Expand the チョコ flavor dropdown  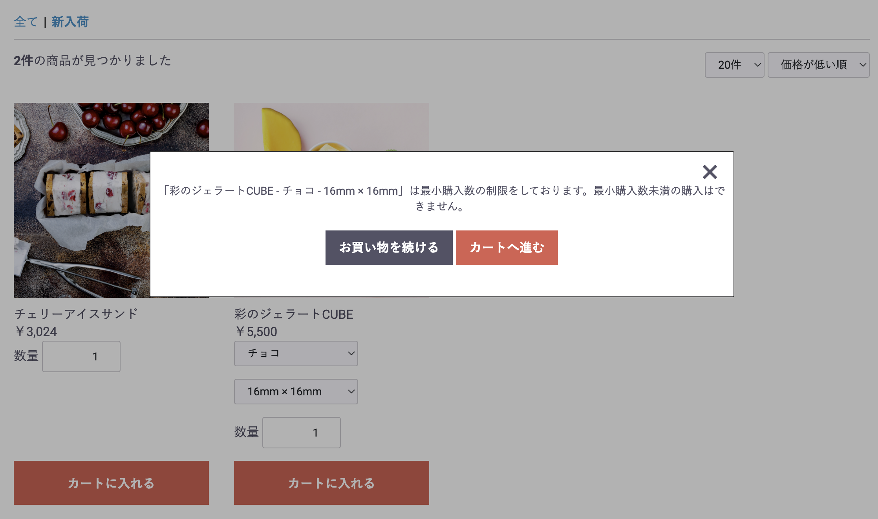tap(296, 353)
